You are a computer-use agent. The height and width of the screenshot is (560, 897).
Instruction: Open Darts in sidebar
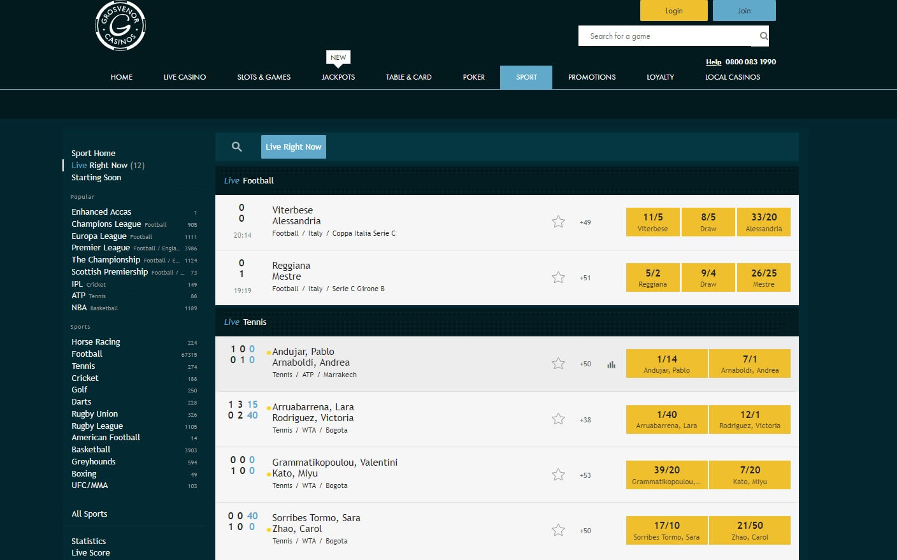82,401
